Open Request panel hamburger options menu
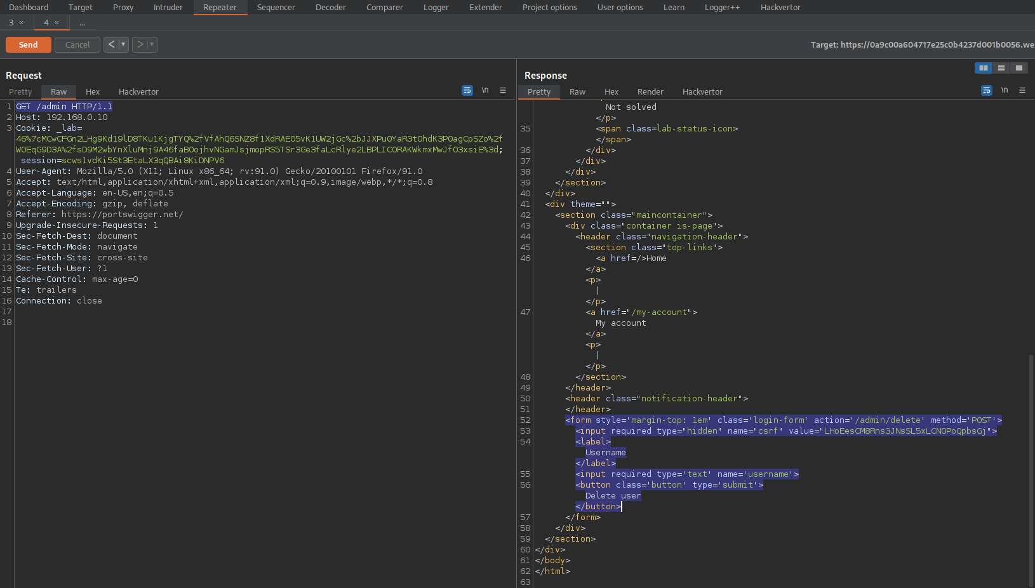Viewport: 1035px width, 588px height. point(503,91)
